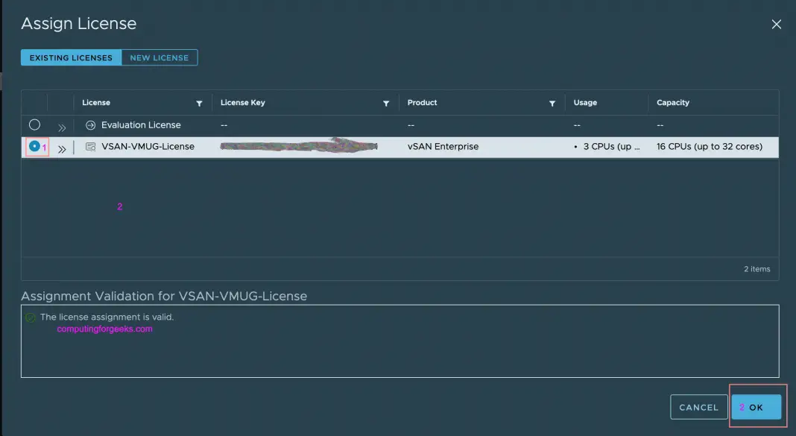Click the green validation checkmark icon
The width and height of the screenshot is (796, 436).
(x=31, y=317)
